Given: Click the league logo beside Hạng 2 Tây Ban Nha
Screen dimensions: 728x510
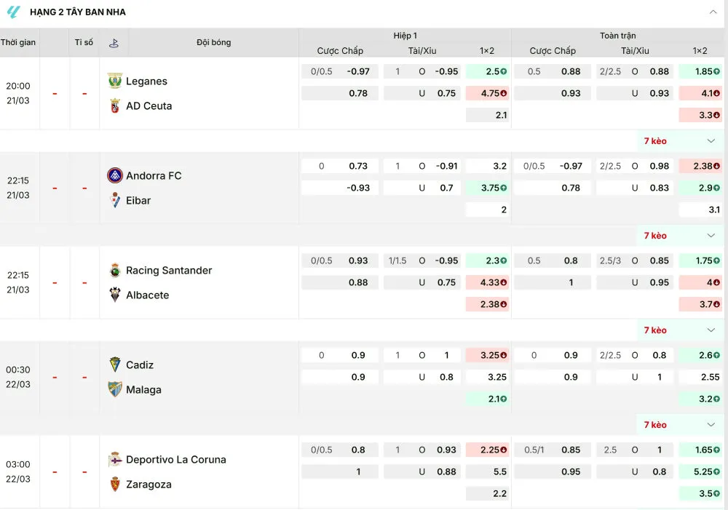Looking at the screenshot, I should [x=14, y=12].
